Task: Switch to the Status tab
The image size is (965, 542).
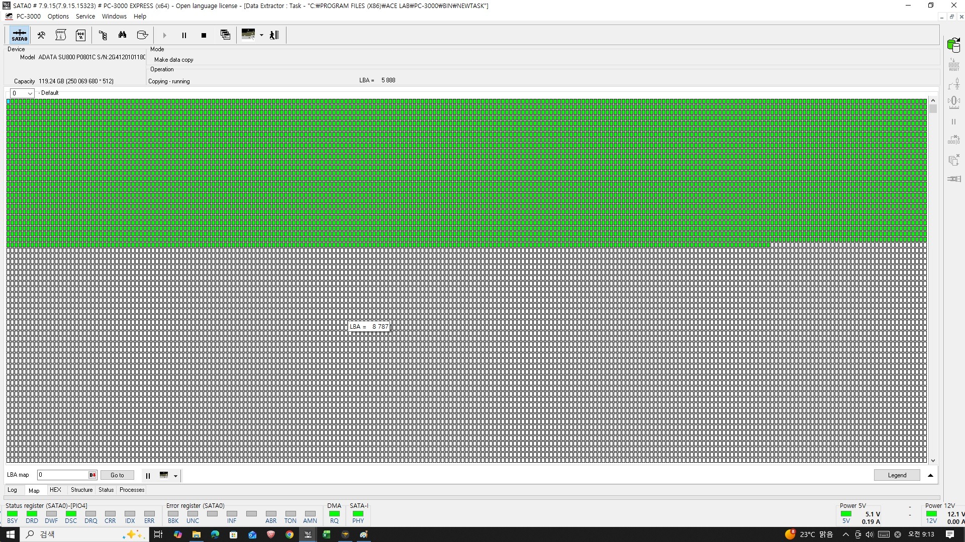Action: click(x=106, y=490)
